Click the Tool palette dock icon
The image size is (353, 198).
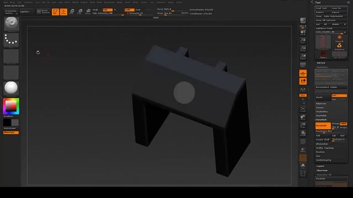click(x=349, y=2)
